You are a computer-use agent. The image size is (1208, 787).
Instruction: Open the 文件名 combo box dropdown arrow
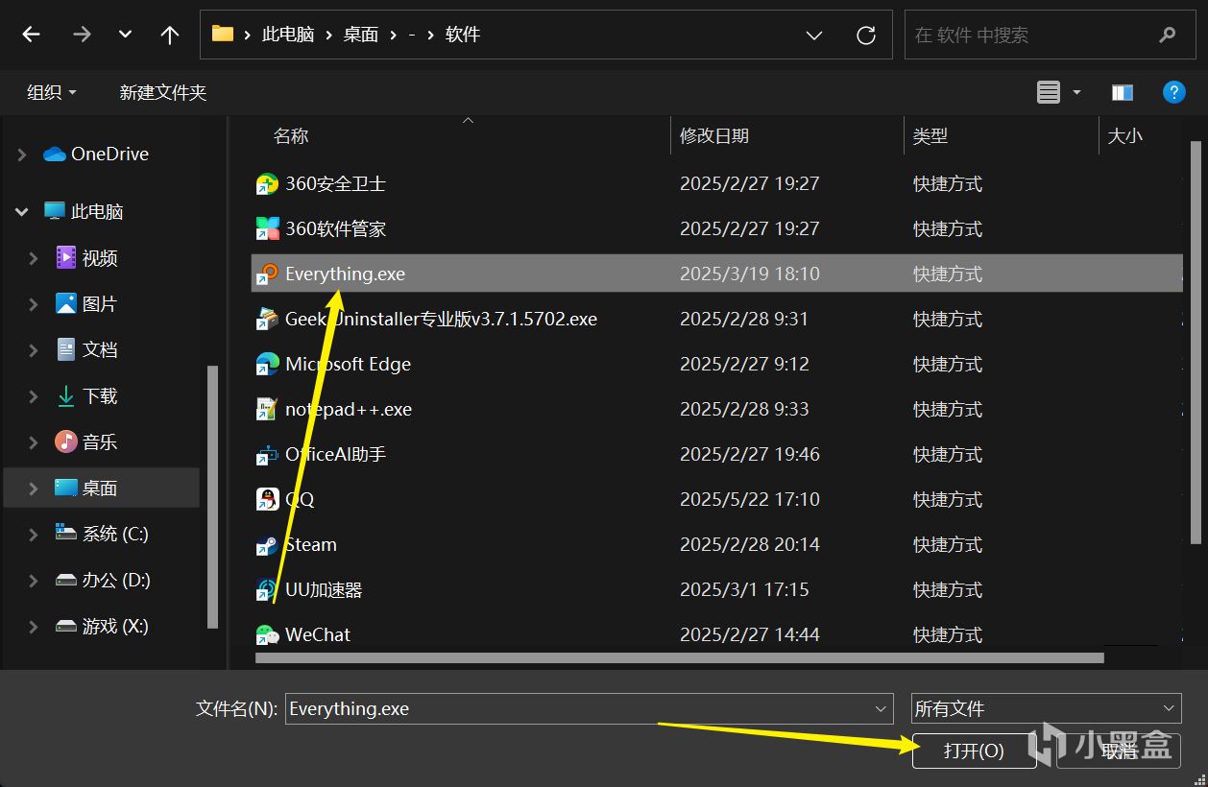point(882,708)
